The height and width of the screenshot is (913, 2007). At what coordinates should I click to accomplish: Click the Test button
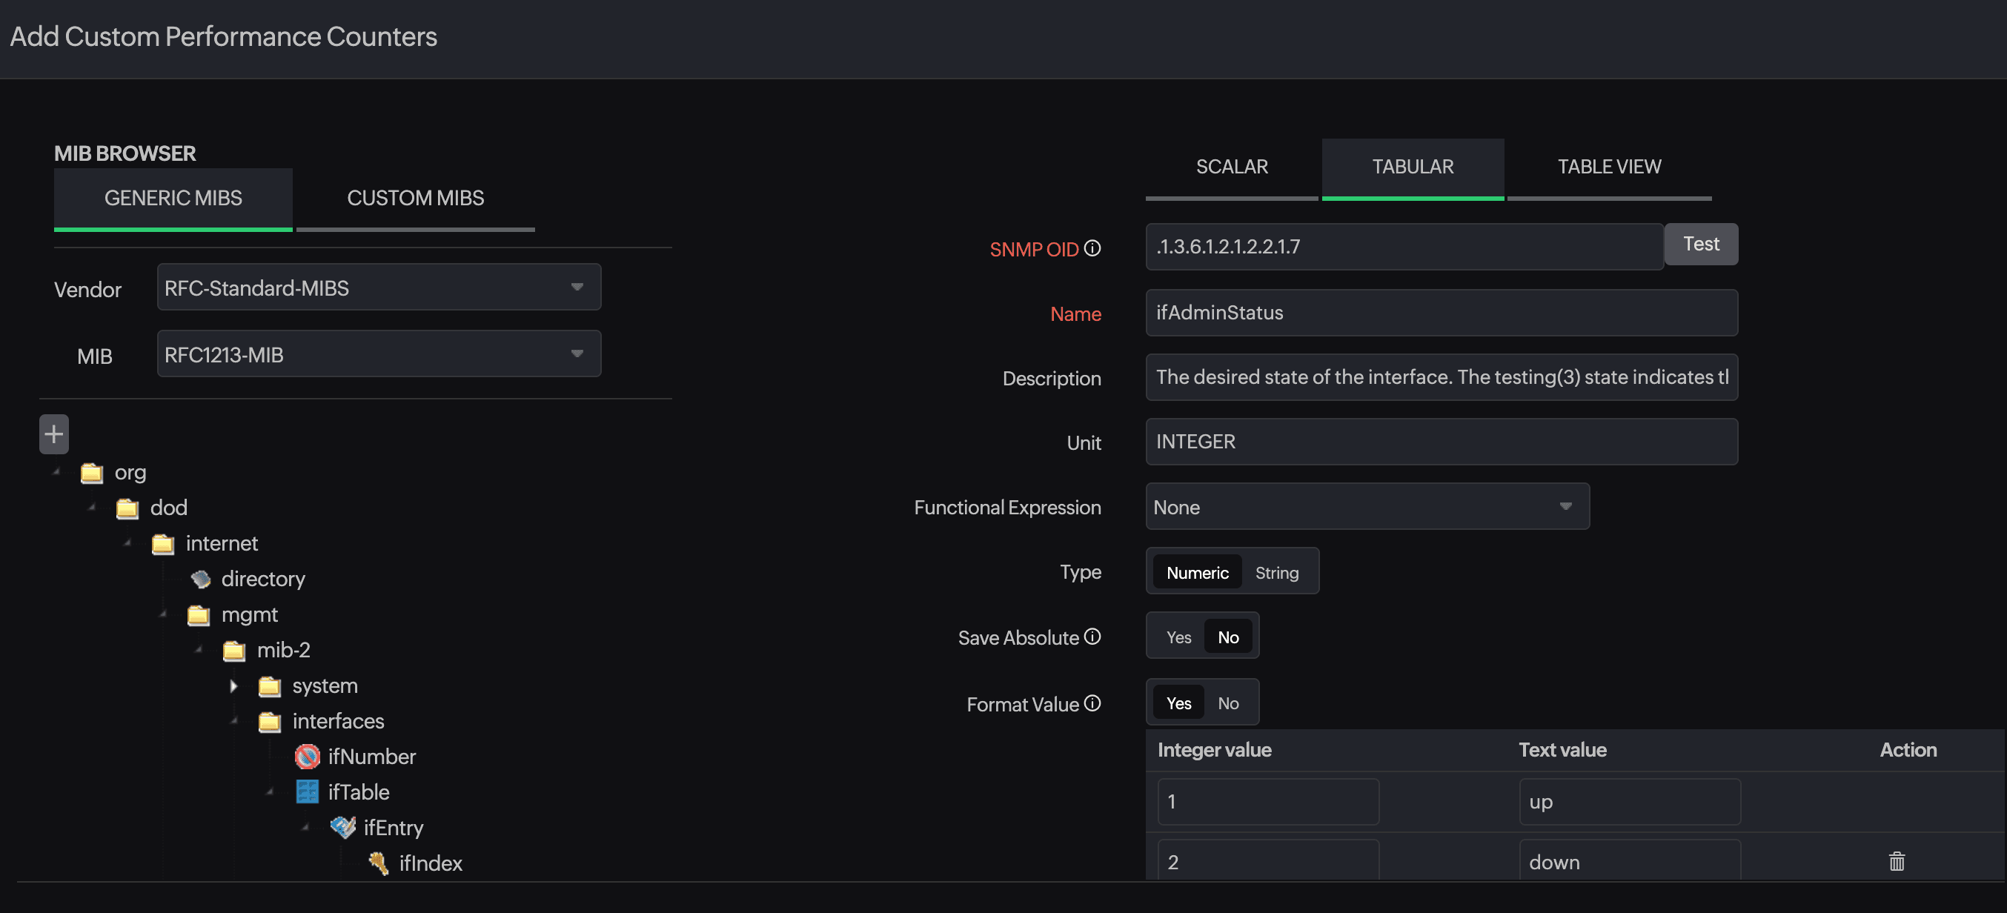1700,245
